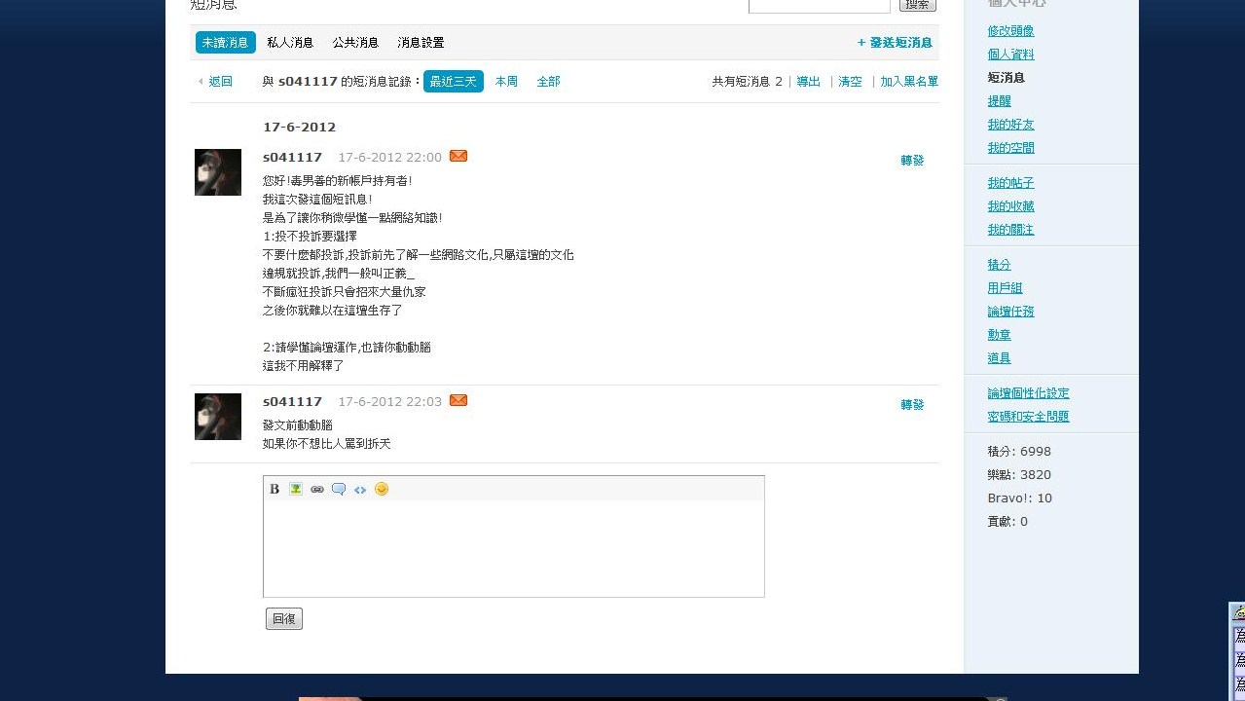Click the quote speech bubble icon
Viewport: 1245px width, 701px height.
(339, 489)
